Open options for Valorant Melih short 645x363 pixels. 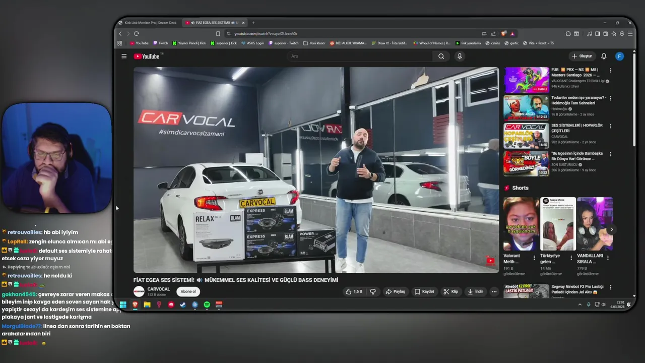coord(534,258)
